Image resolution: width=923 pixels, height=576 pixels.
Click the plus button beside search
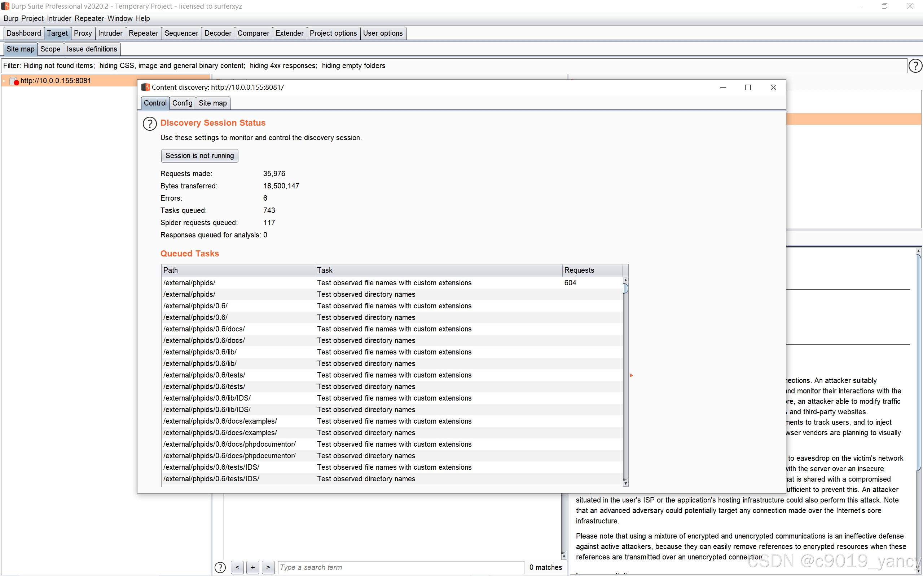tap(252, 567)
